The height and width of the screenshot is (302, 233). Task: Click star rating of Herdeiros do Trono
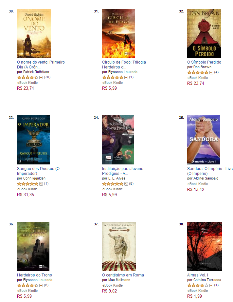pos(27,285)
